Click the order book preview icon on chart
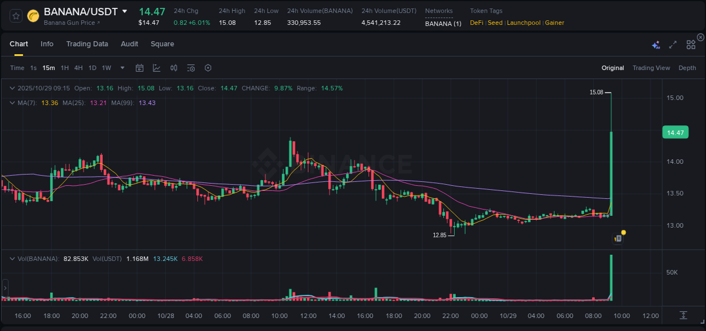706x331 pixels. [x=617, y=238]
